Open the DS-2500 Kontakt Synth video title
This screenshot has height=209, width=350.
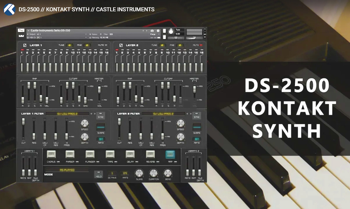click(87, 9)
